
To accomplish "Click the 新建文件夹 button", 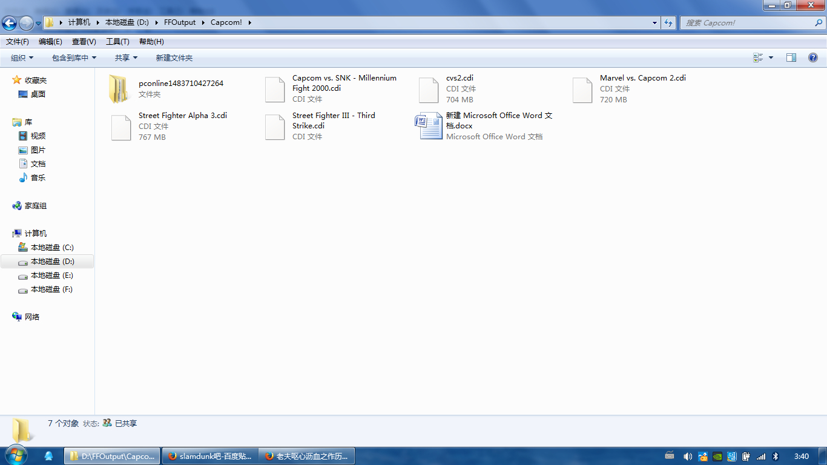I will tap(174, 58).
